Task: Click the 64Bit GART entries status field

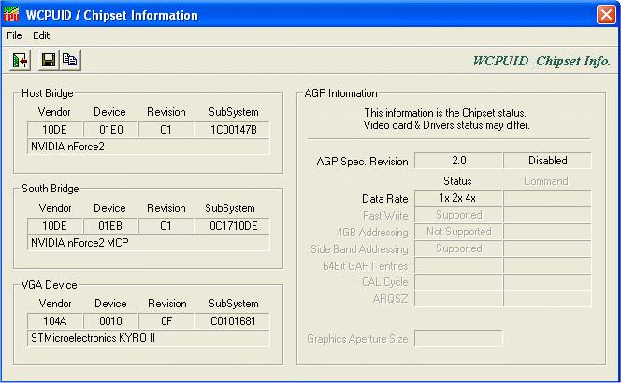Action: [458, 265]
